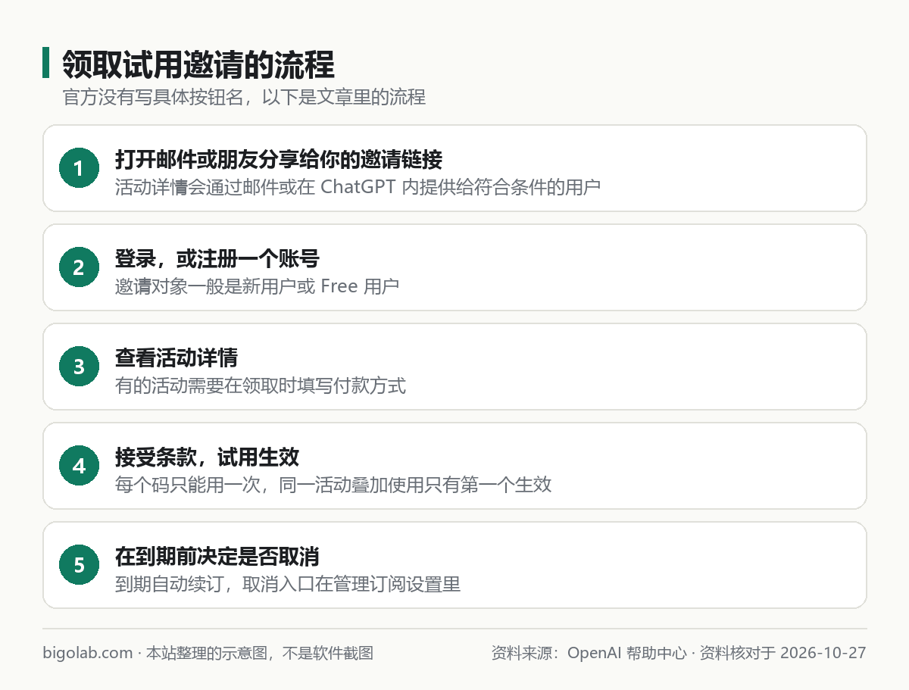The image size is (909, 690).
Task: Click step heading 在到期前决定是否取消
Action: tap(217, 557)
